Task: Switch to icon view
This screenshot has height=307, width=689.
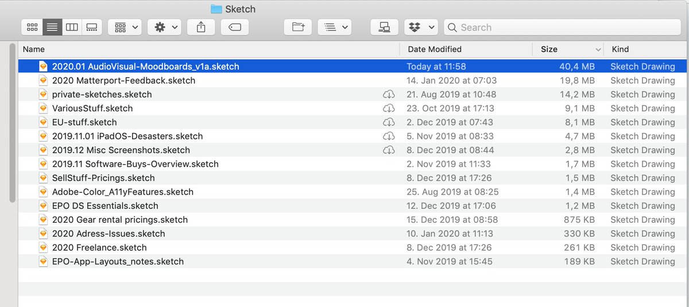Action: 32,27
